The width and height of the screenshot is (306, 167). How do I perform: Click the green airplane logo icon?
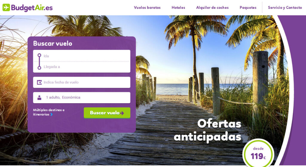pos(6,7)
